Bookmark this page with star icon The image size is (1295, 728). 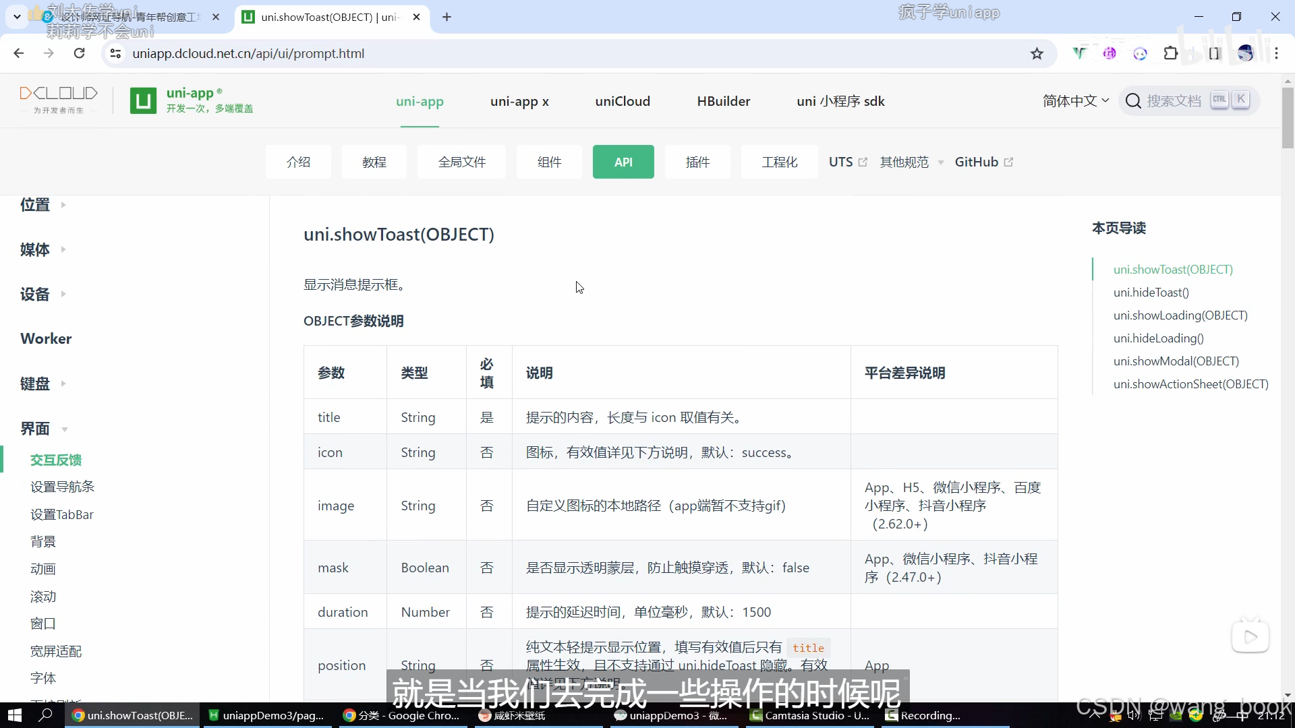[x=1037, y=53]
